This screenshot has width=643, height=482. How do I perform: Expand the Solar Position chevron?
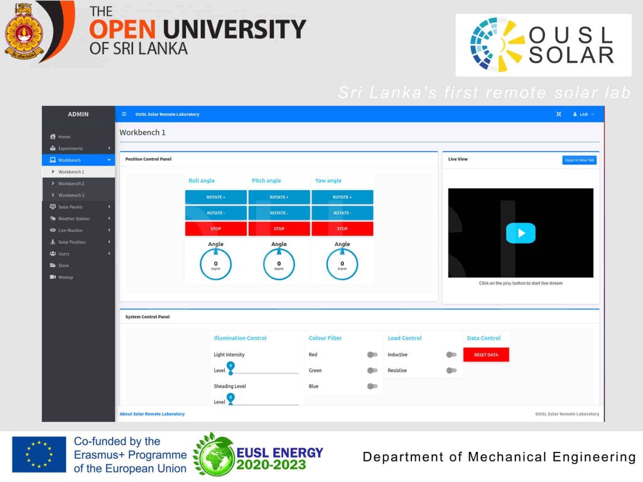[x=109, y=242]
